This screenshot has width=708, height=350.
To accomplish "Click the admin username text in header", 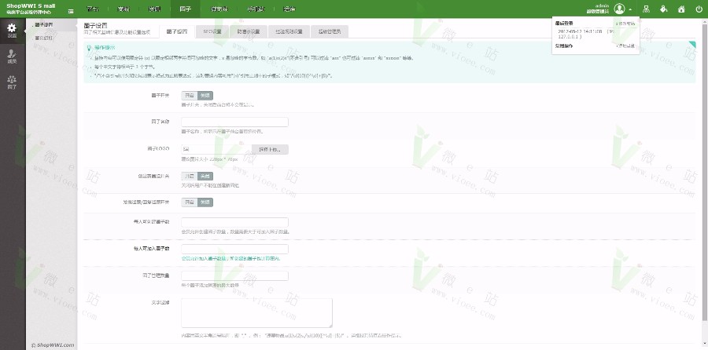I will 603,5.
